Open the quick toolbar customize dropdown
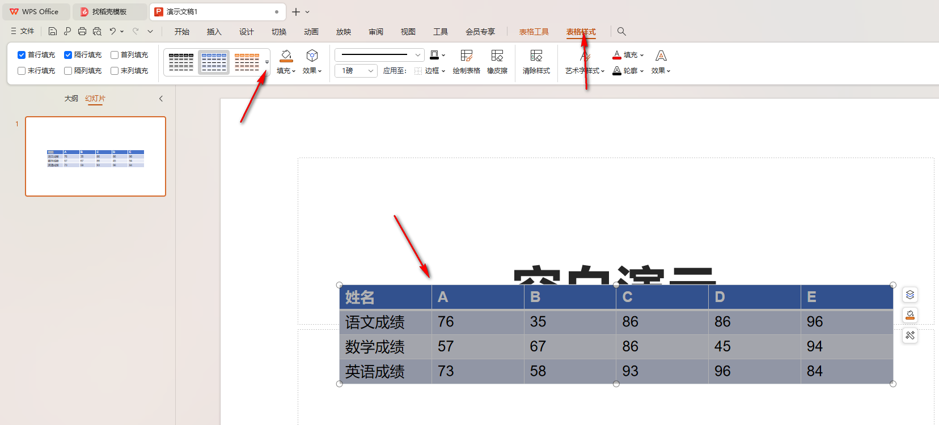This screenshot has width=939, height=425. click(x=150, y=31)
